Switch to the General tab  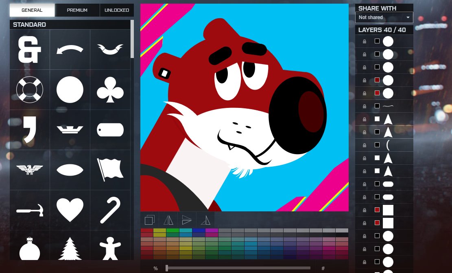(x=32, y=10)
